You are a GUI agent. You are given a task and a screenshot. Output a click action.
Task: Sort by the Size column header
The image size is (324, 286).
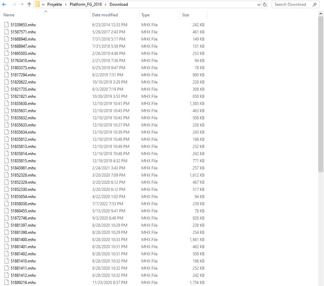[185, 15]
